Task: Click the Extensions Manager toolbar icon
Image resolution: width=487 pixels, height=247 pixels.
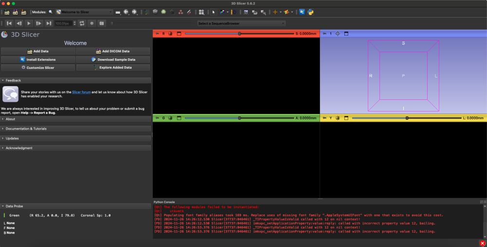Action: click(302, 12)
